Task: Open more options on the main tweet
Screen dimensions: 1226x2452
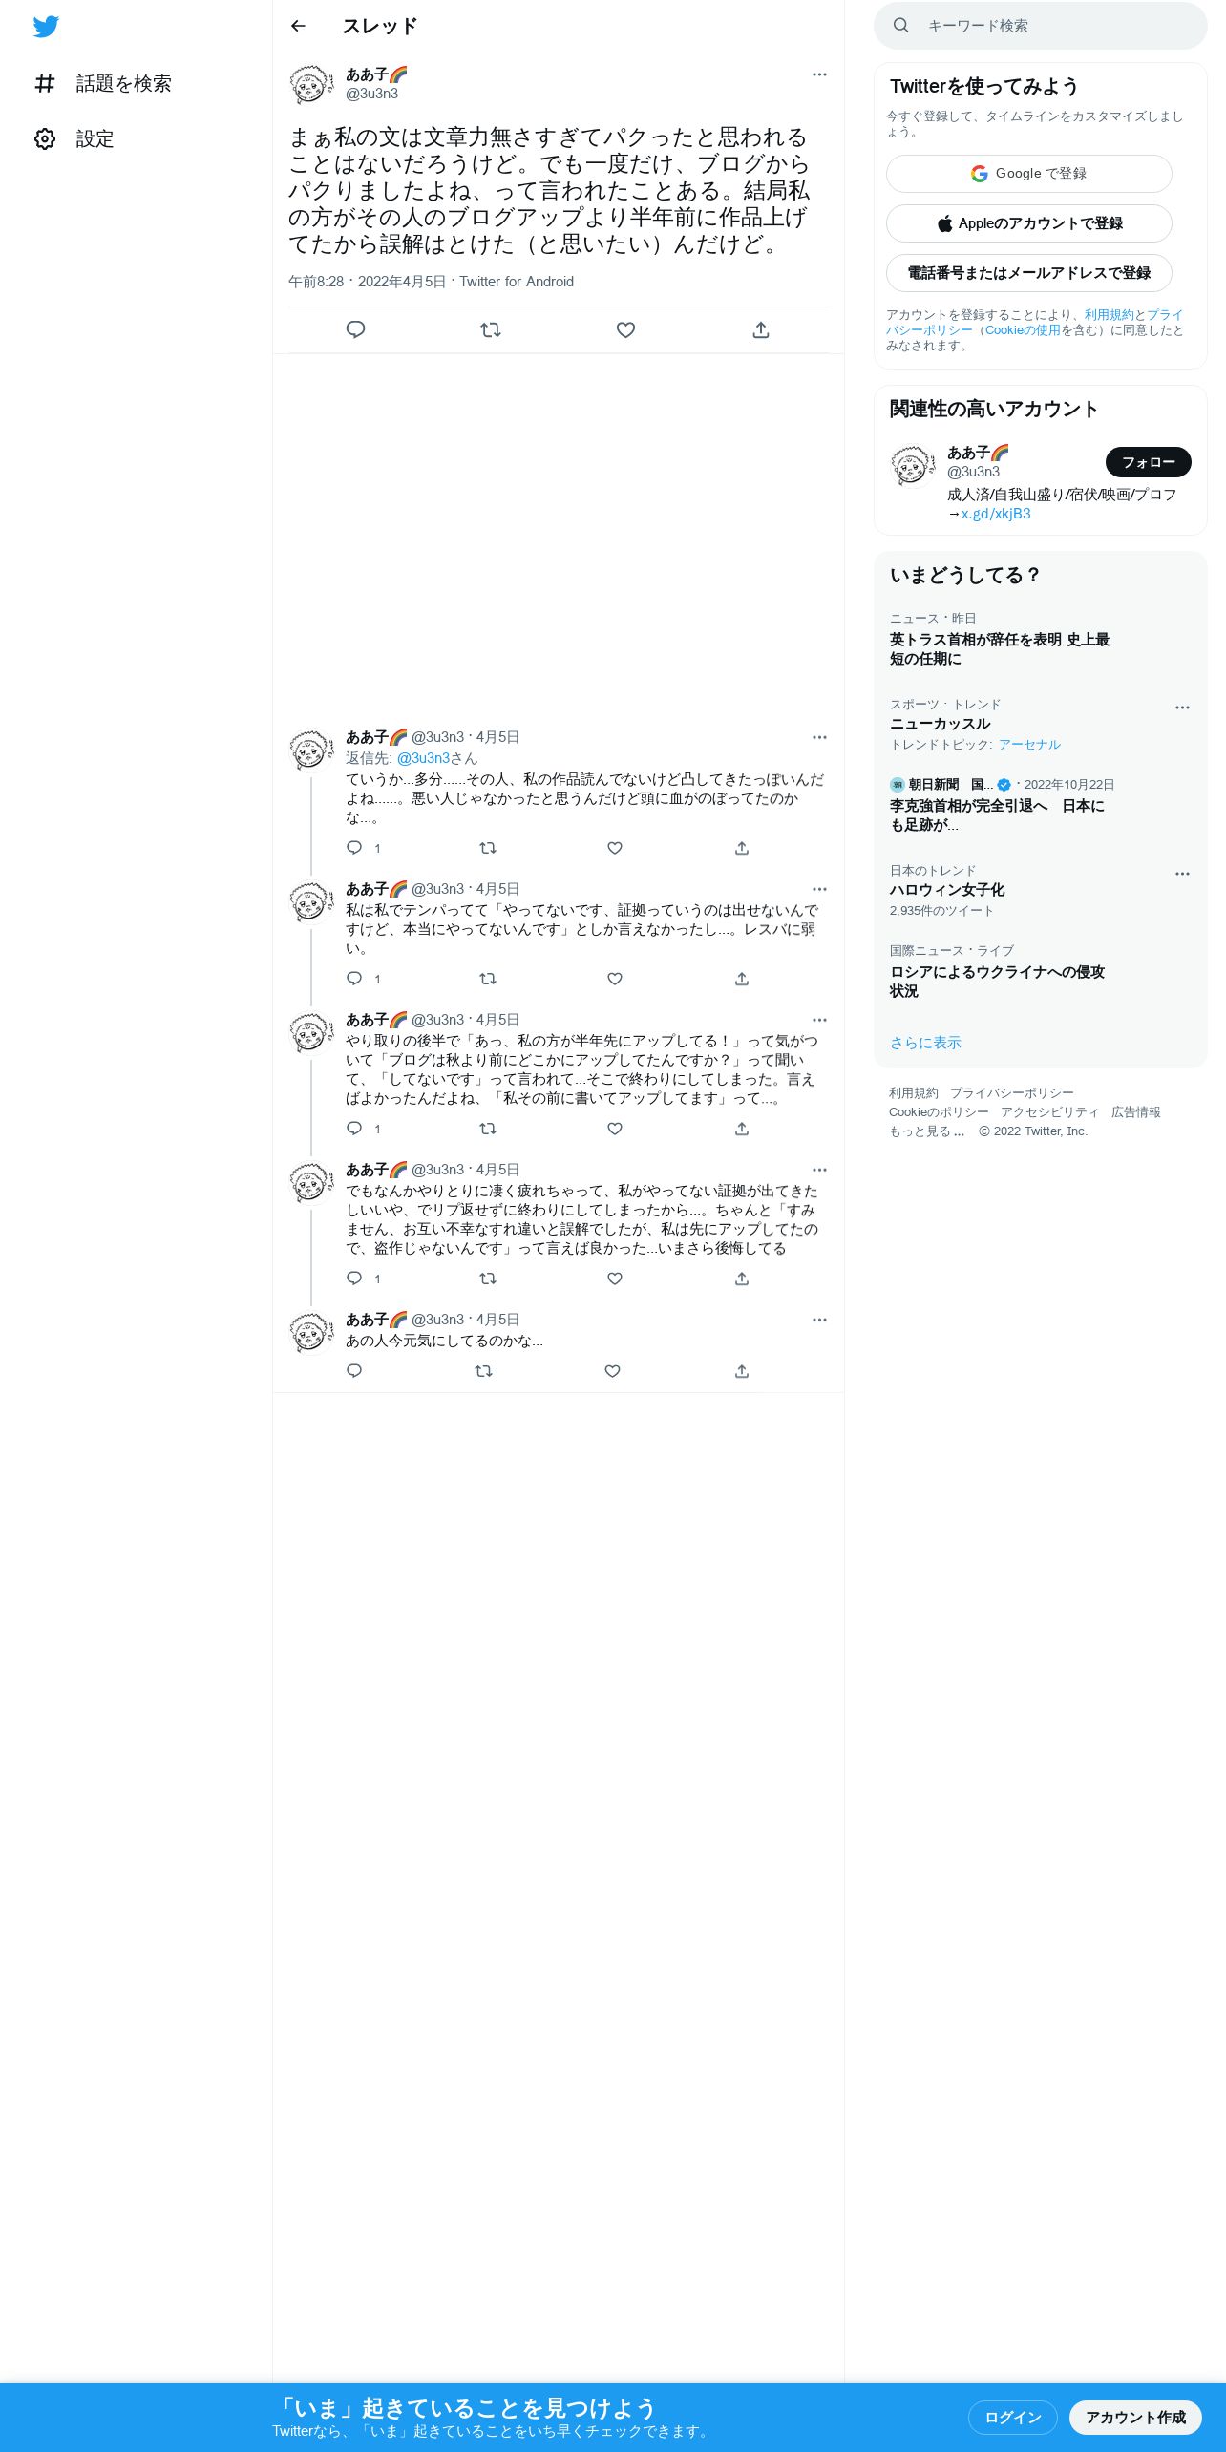Action: click(819, 74)
